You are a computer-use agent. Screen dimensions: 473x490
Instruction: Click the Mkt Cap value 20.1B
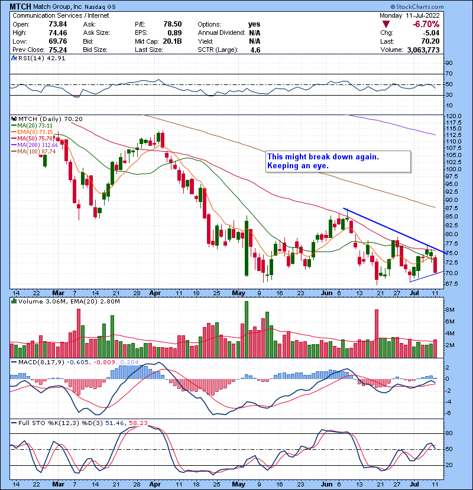coord(172,41)
